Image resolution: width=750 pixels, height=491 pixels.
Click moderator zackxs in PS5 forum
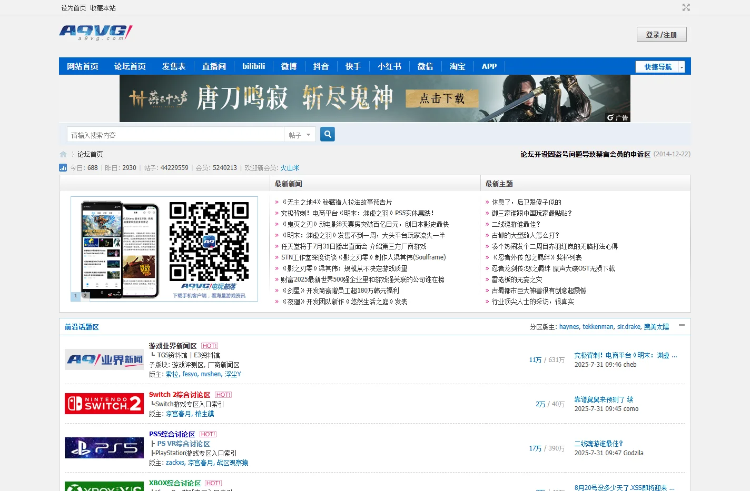pos(175,463)
